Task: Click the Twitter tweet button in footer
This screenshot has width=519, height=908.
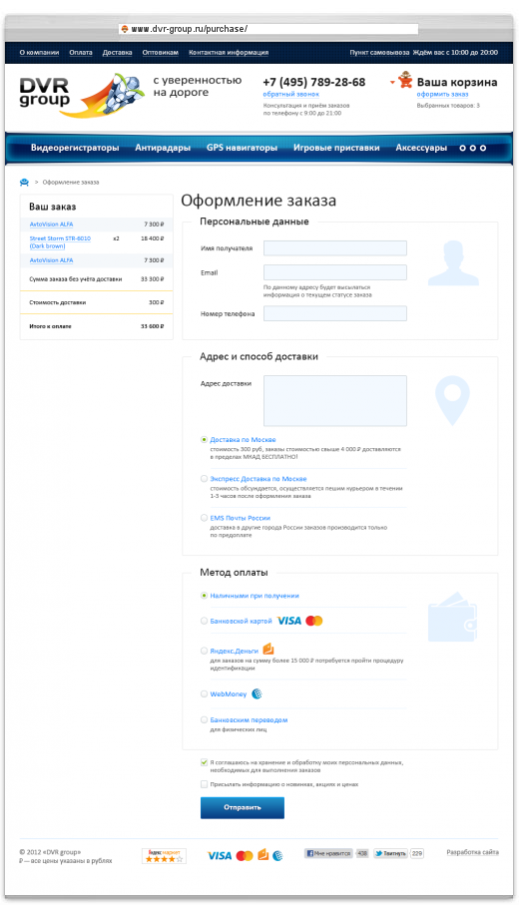Action: coord(390,853)
